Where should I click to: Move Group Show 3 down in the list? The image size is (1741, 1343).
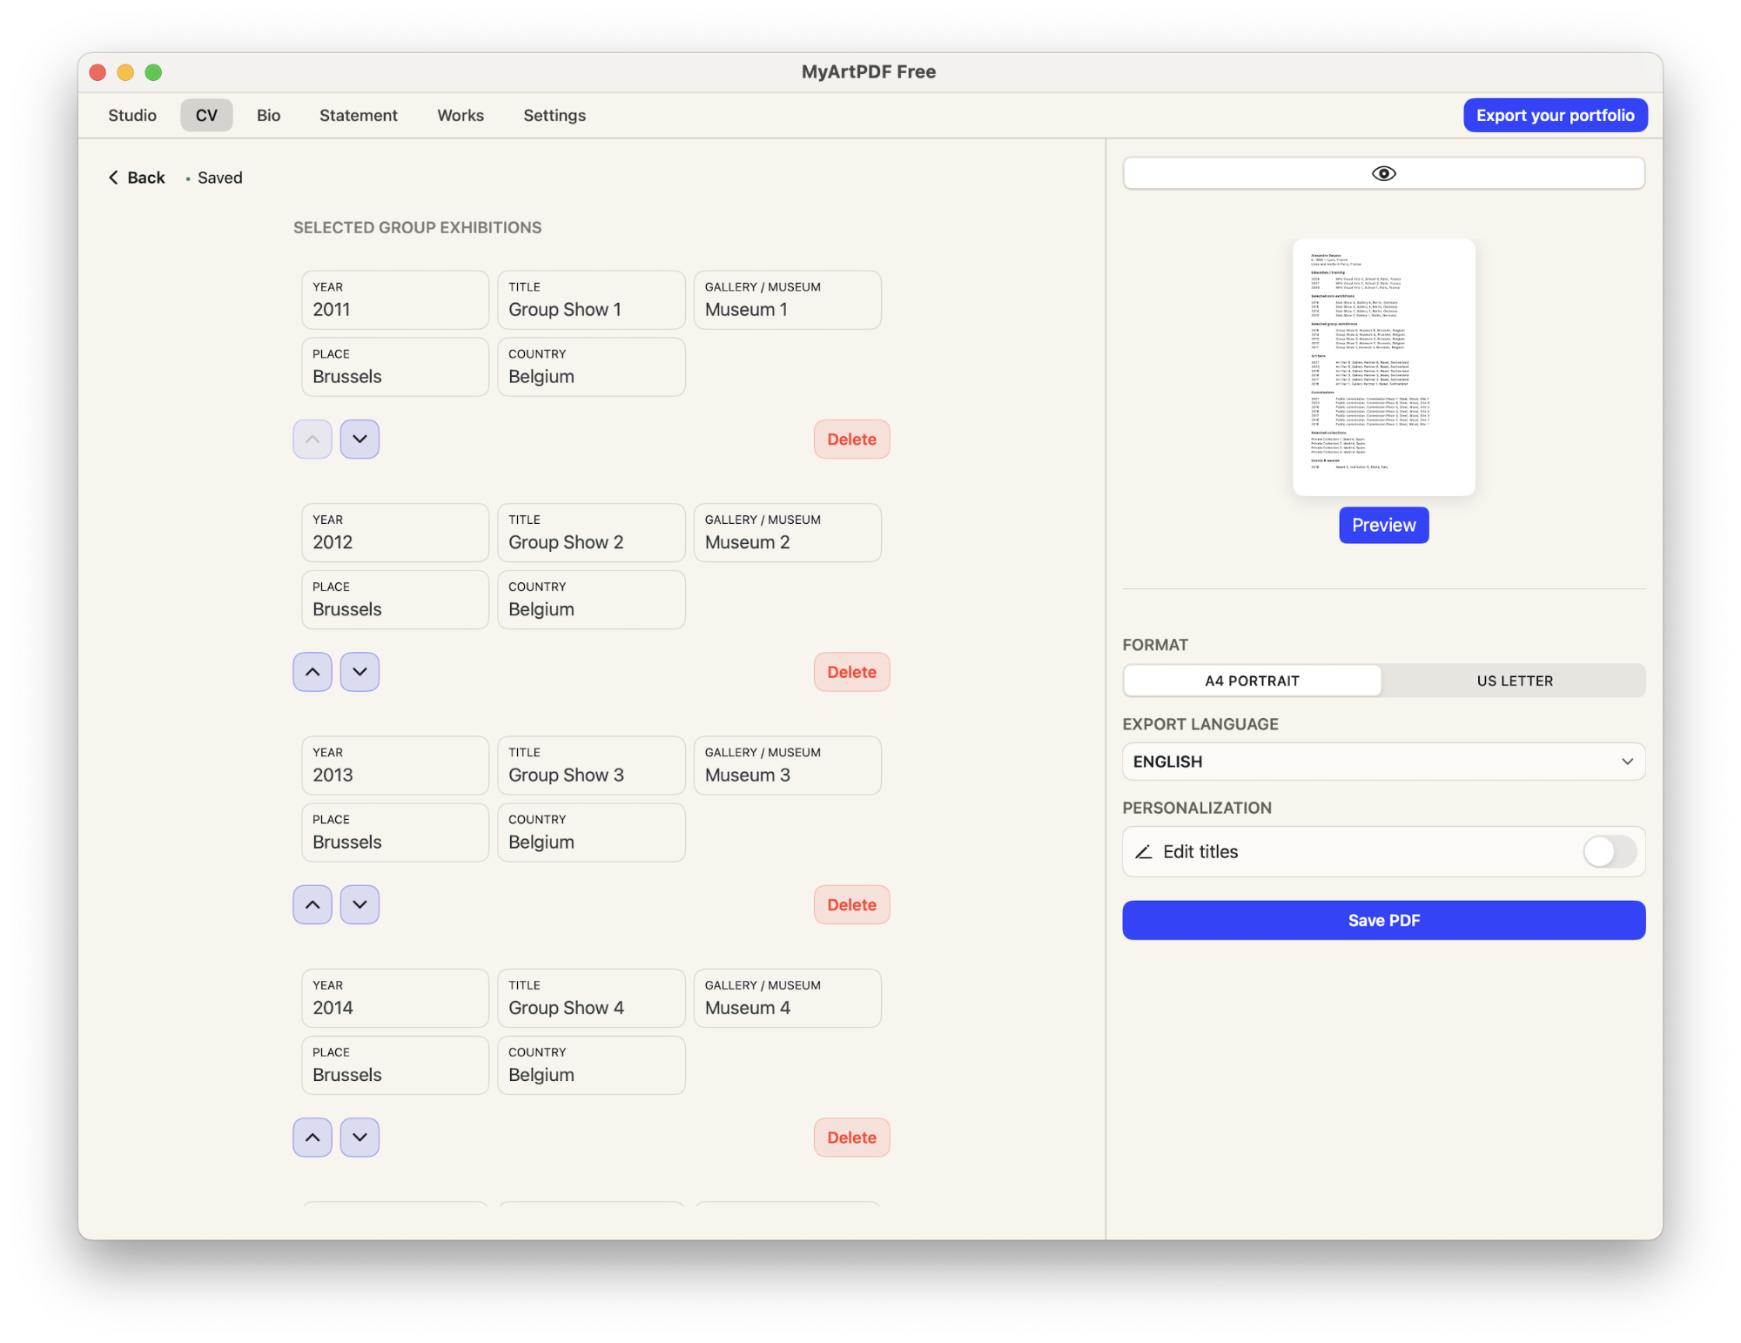coord(360,904)
